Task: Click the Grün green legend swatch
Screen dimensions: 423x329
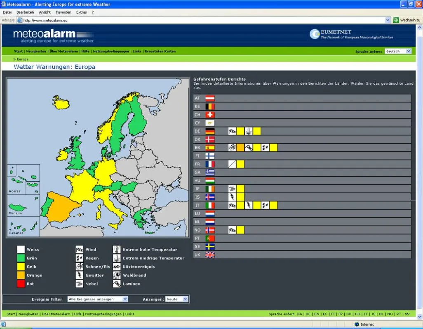Action: point(21,258)
